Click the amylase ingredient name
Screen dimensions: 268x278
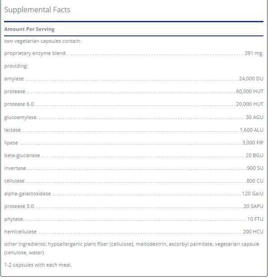click(14, 79)
